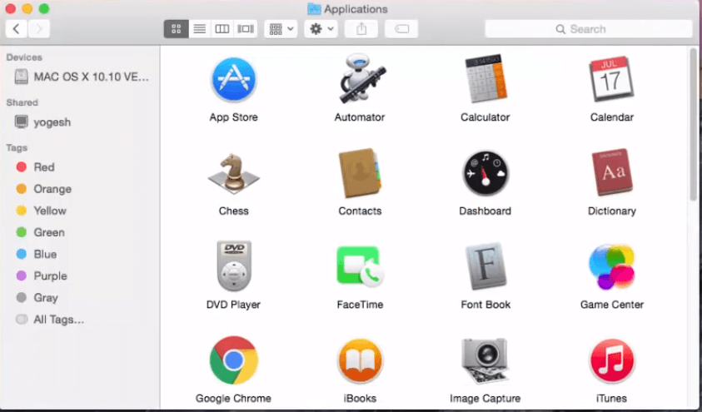This screenshot has width=702, height=412.
Task: Select MAC OS X 10.10 device in sidebar
Action: pos(81,77)
